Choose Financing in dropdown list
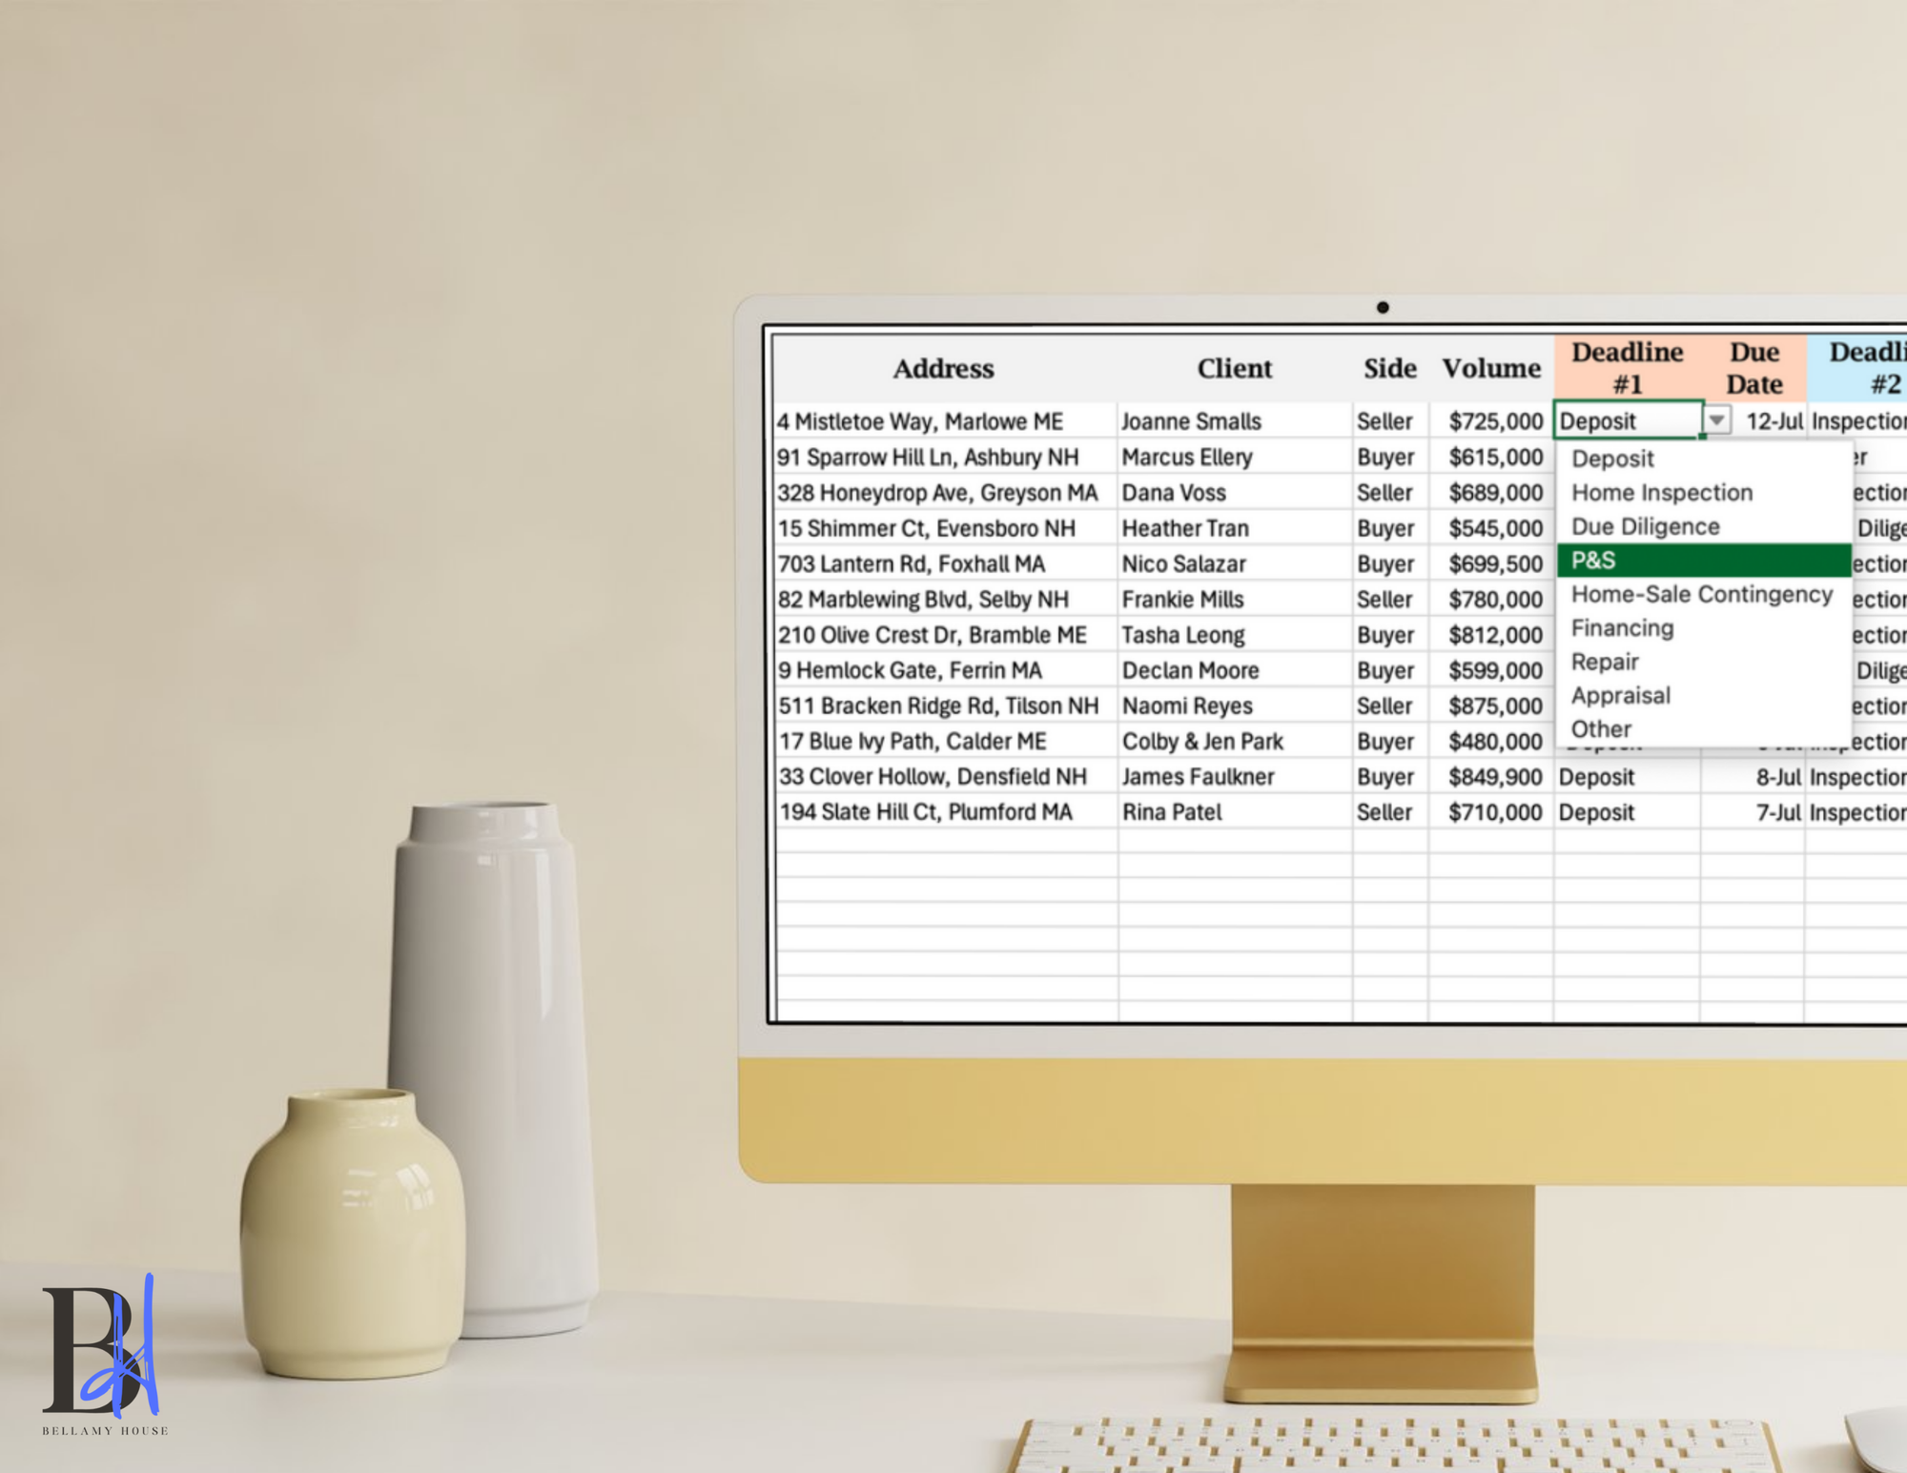 pos(1622,628)
